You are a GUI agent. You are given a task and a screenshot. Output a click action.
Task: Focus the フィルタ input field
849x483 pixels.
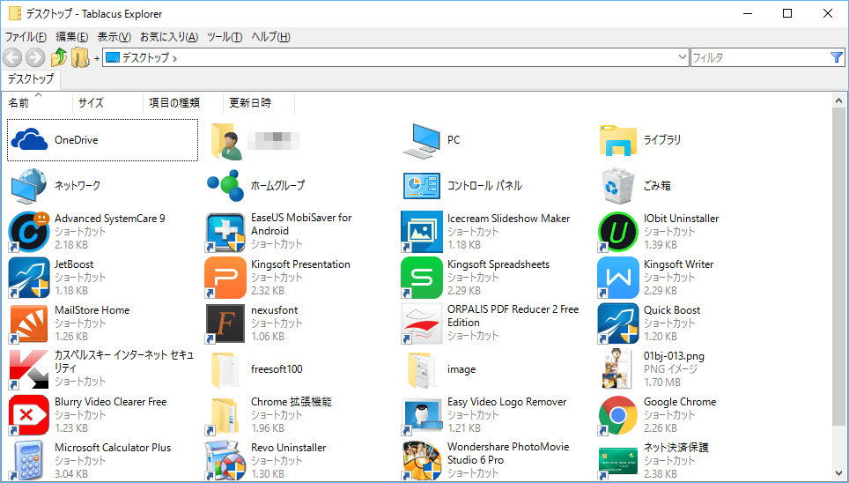[x=760, y=57]
